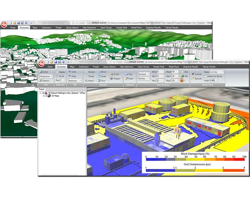The width and height of the screenshot is (250, 198).
Task: Click the Undo icon in Edit group
Action: (x=69, y=72)
